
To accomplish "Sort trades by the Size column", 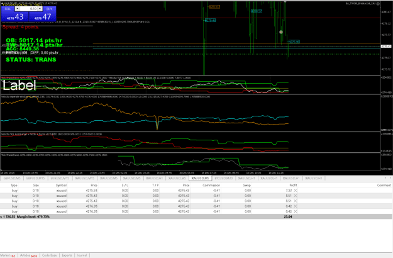I will coord(36,185).
